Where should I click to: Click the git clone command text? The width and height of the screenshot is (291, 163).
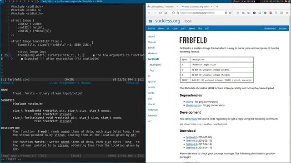[203, 124]
